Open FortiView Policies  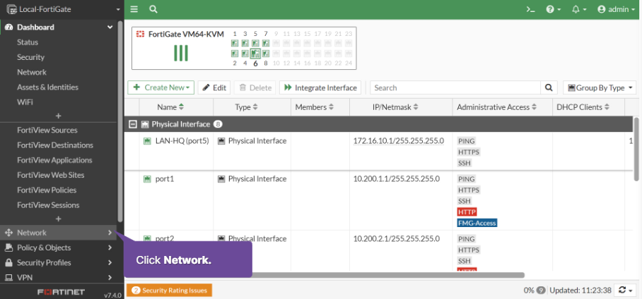click(x=47, y=190)
